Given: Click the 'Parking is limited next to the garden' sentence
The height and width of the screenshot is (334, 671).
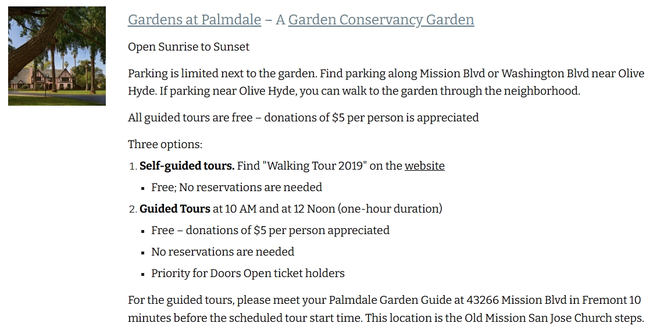Looking at the screenshot, I should click(x=223, y=74).
